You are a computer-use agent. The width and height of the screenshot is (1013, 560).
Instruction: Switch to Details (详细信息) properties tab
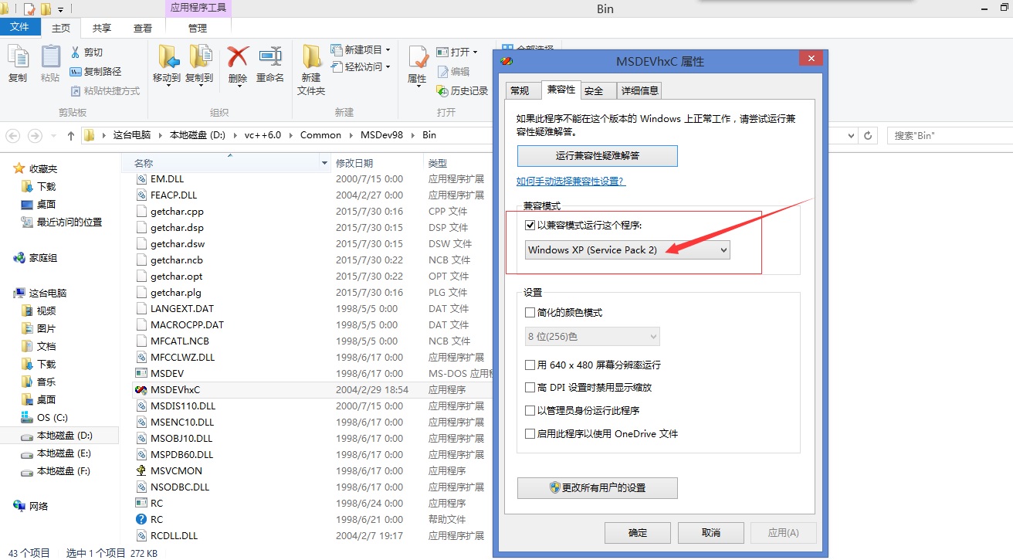pos(640,91)
